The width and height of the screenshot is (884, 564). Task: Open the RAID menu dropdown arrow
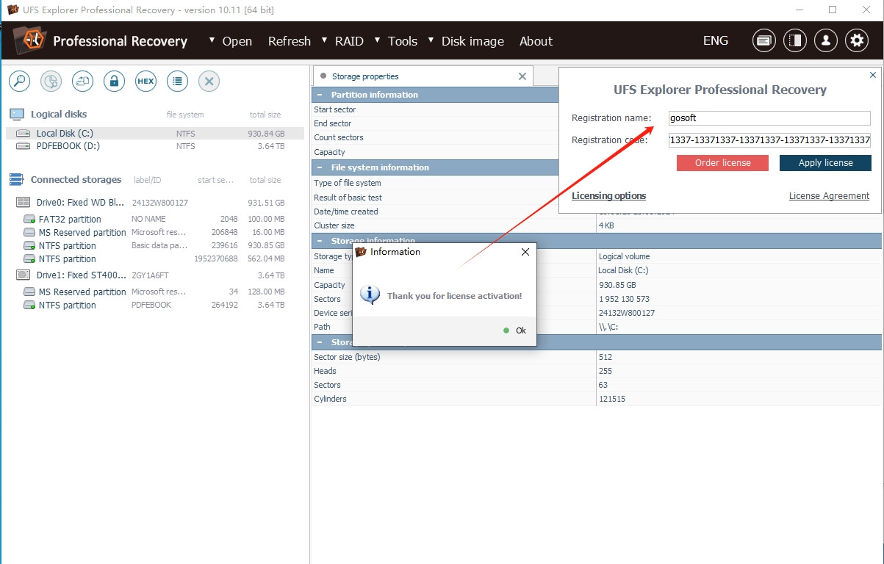(x=325, y=40)
